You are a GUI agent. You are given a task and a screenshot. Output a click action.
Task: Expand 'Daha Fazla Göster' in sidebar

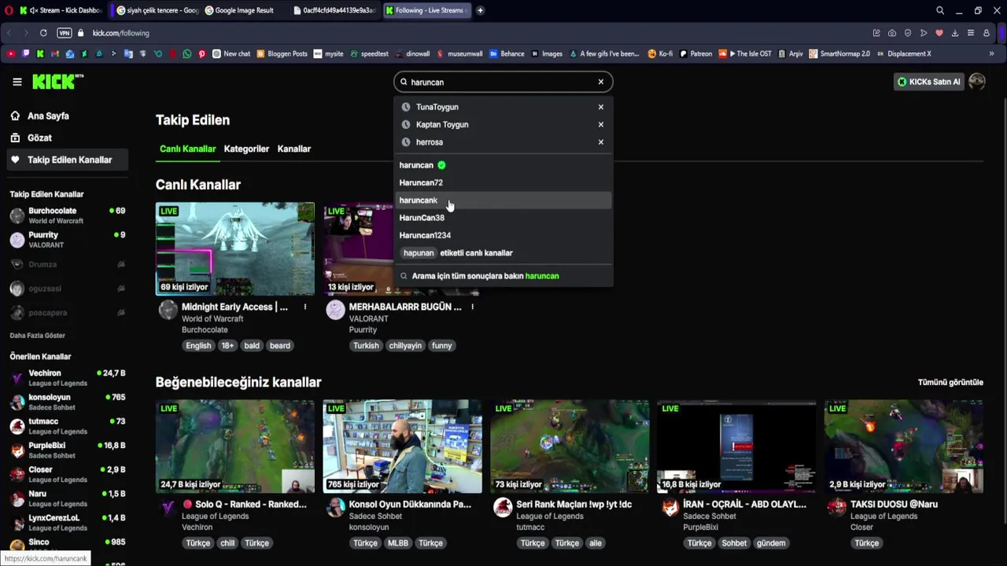click(x=37, y=336)
